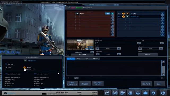170x96 pixels.
Task: Expand the Season Battle Record section
Action: pos(6,74)
